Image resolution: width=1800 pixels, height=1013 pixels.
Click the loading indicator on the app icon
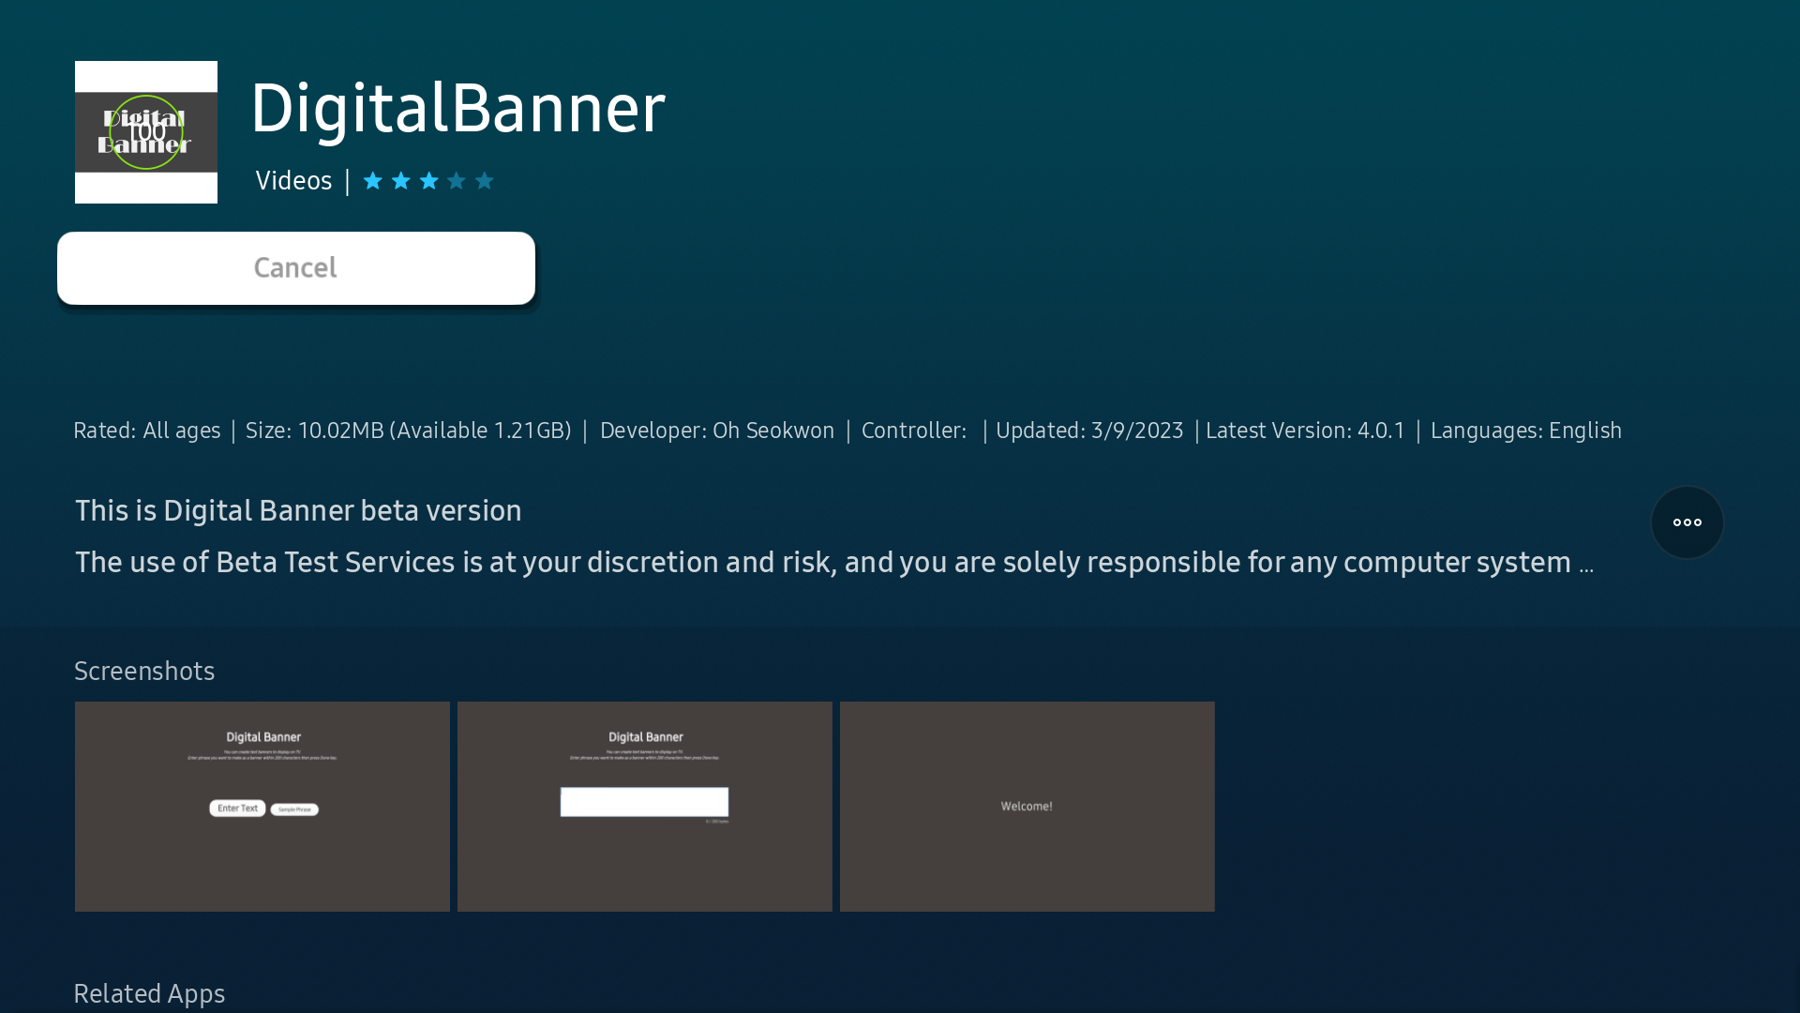coord(145,131)
